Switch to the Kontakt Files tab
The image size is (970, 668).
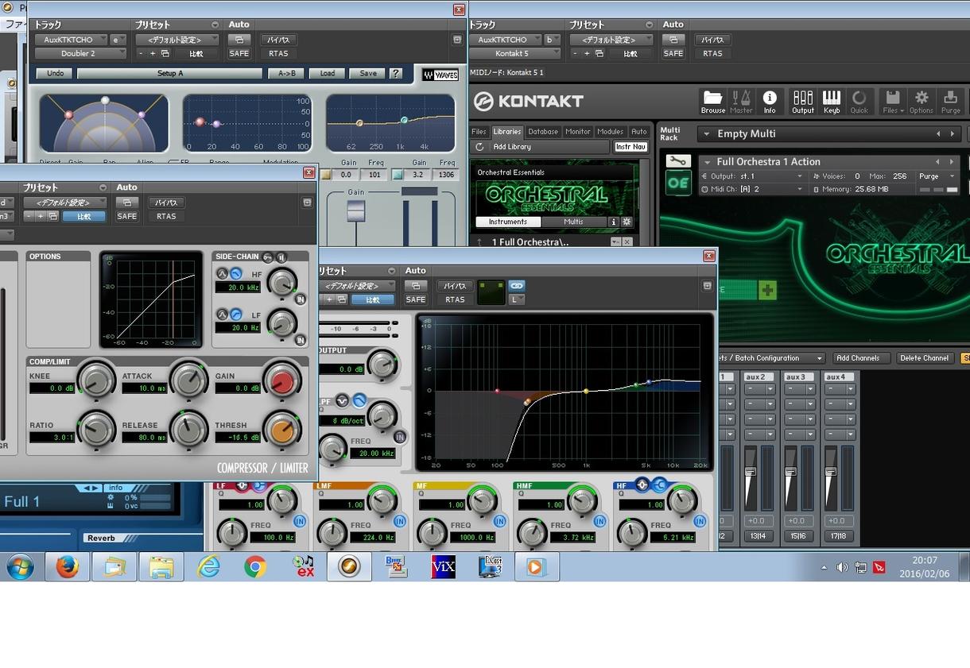point(479,132)
